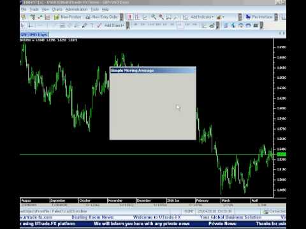306x229 pixels.
Task: Open the Charts menu
Action: click(x=57, y=10)
